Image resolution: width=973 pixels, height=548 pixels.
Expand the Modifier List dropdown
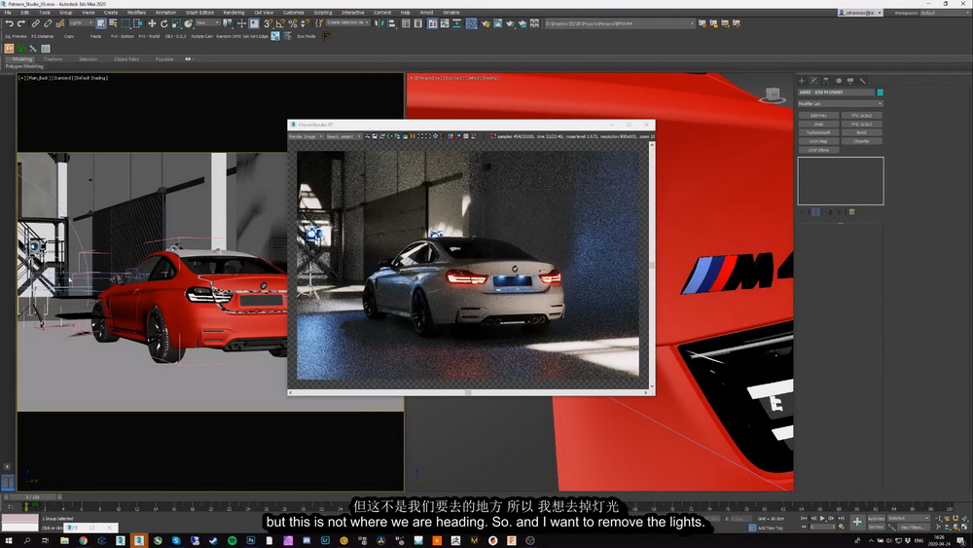[x=841, y=103]
